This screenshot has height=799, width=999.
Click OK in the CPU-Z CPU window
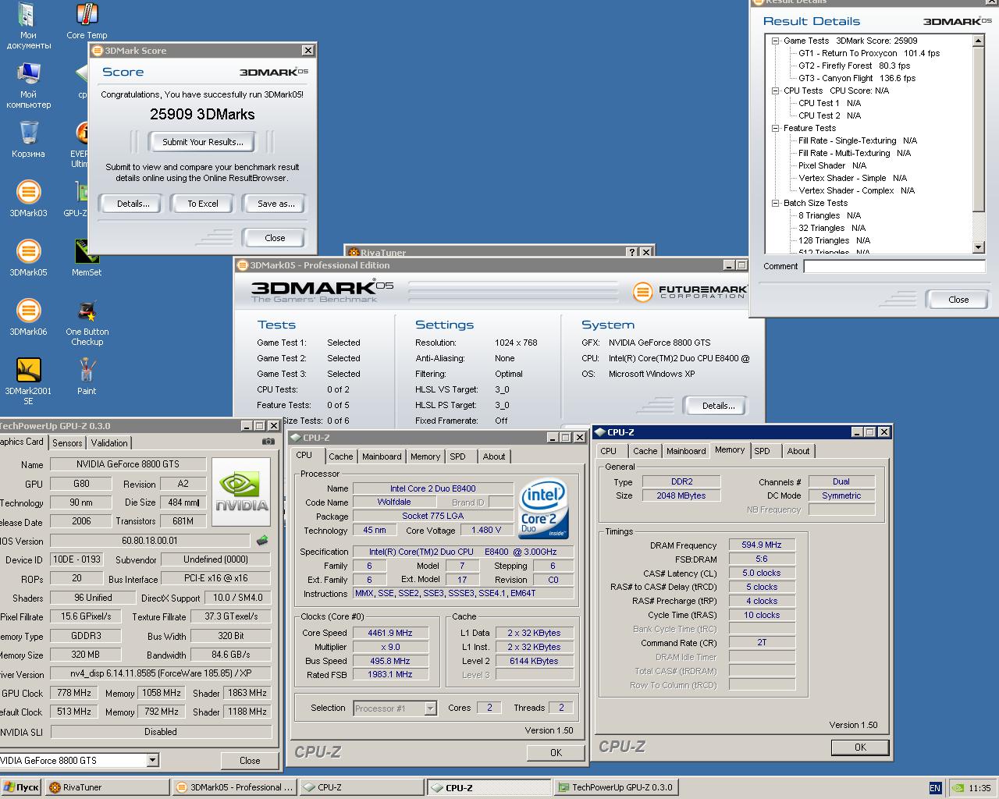click(556, 753)
